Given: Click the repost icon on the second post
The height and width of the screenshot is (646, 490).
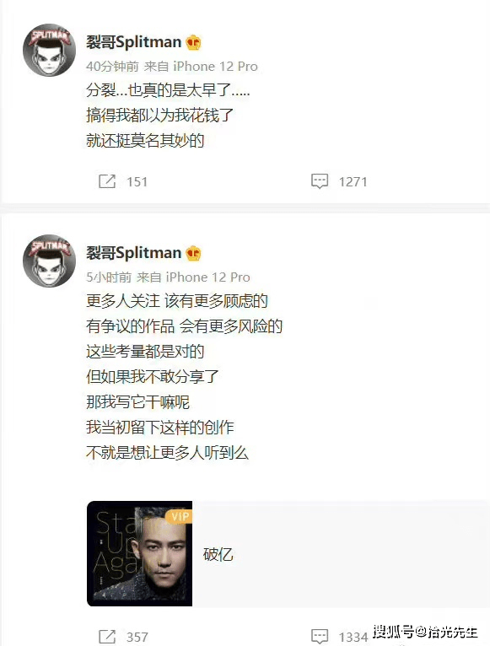Looking at the screenshot, I should [x=107, y=637].
